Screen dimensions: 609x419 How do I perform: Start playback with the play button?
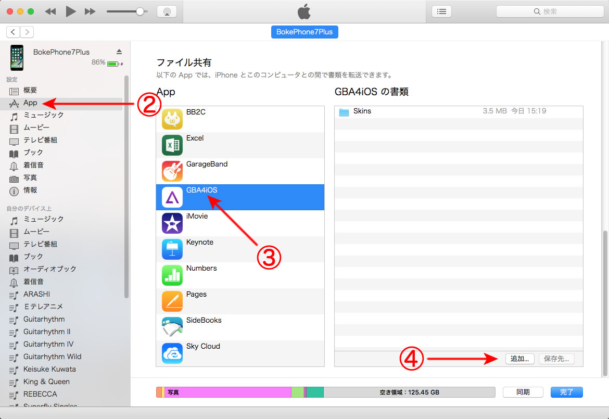(x=70, y=11)
